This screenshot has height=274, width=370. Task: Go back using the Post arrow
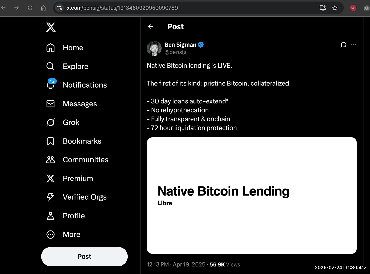[151, 26]
